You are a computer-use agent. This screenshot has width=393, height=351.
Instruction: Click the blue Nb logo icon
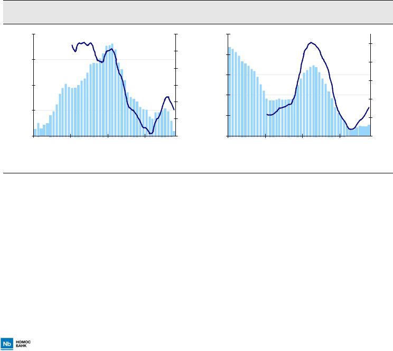coord(7,344)
